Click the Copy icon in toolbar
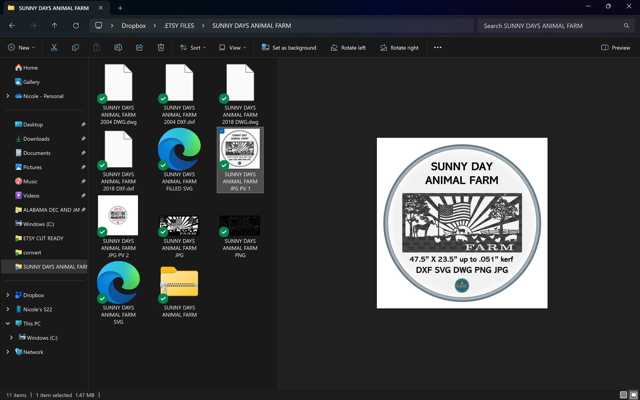 pos(76,48)
